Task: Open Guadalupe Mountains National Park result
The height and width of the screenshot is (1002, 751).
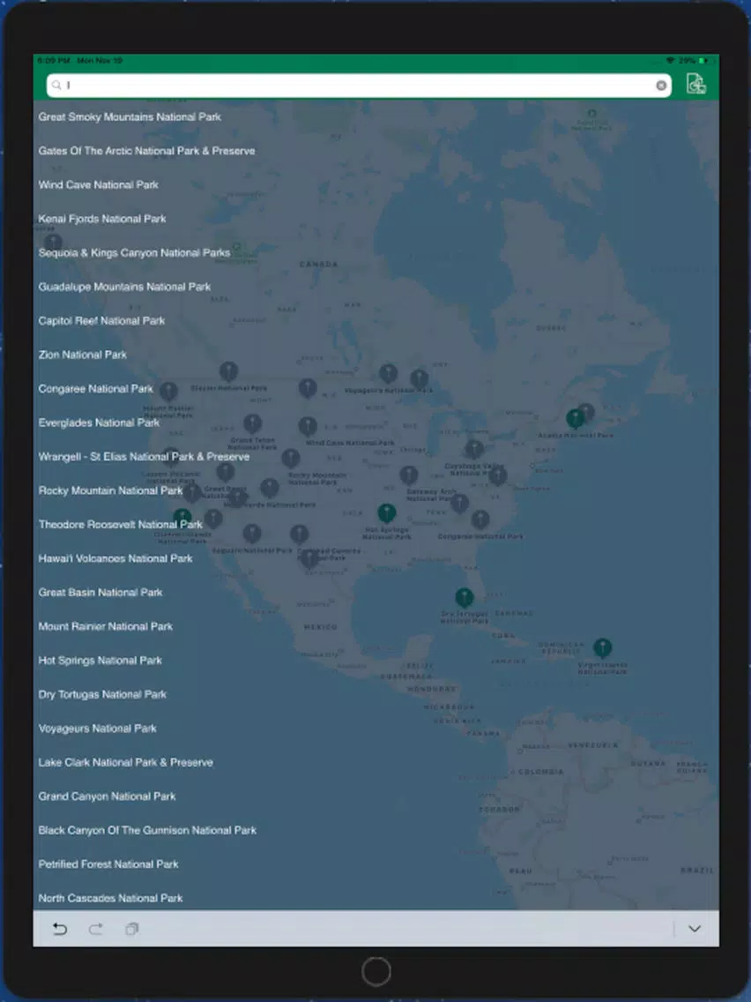Action: click(x=124, y=287)
